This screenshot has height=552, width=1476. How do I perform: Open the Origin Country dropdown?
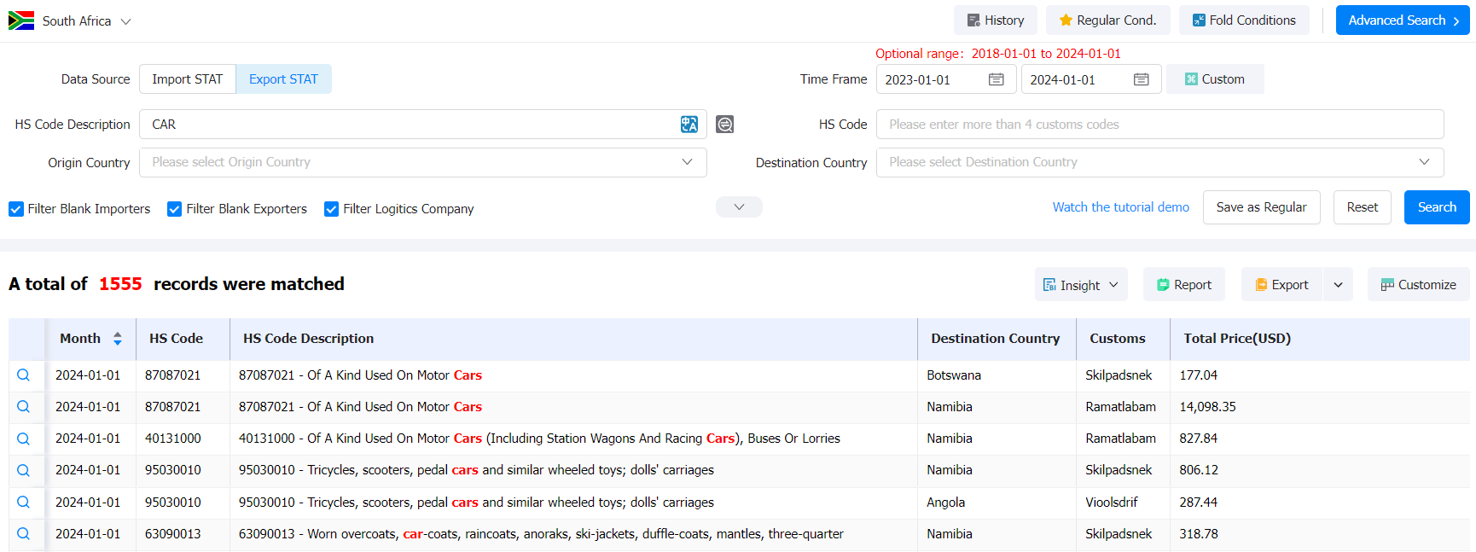click(422, 162)
